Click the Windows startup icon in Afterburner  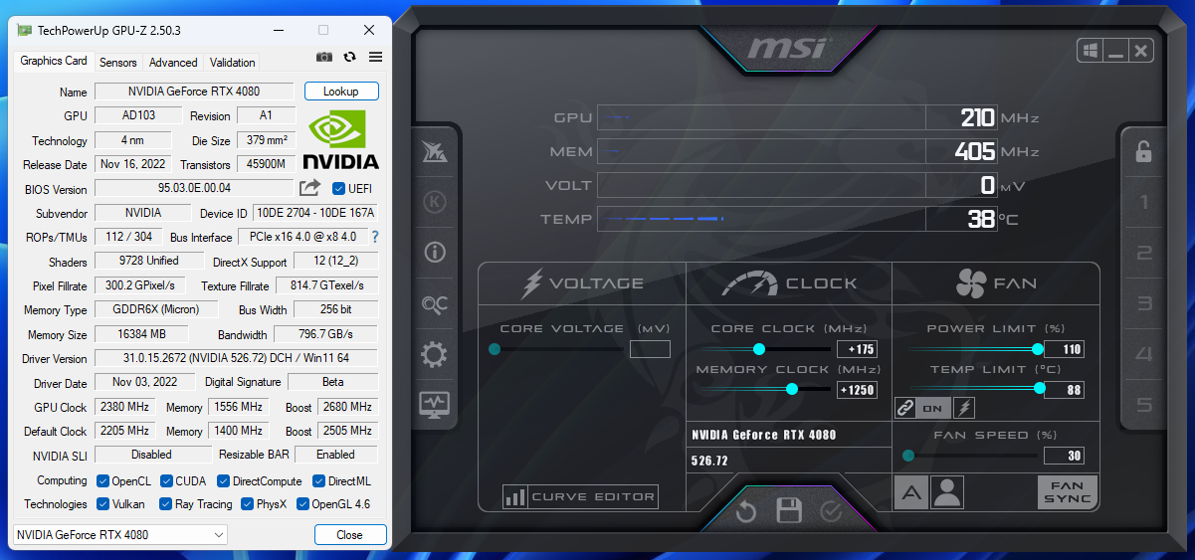[1091, 50]
